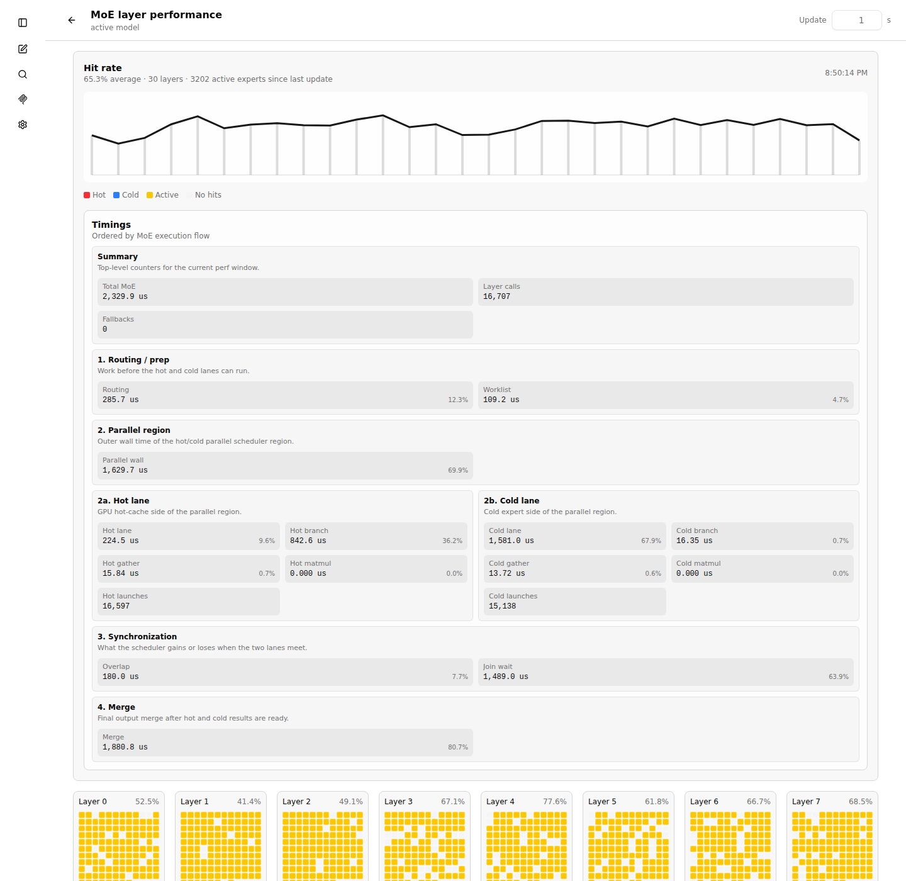Select the Hot matmul 0.000 us card
The height and width of the screenshot is (881, 906).
point(376,569)
